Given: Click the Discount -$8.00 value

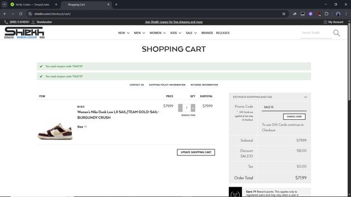Looking at the screenshot, I should 301,151.
